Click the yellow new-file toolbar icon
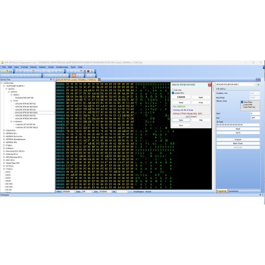265x265 pixels. (x=3, y=72)
